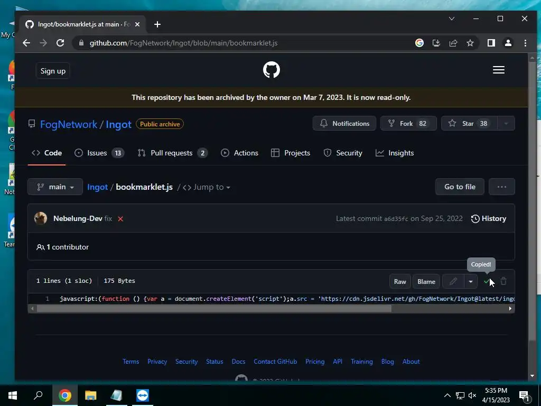
Task: Click the page vertical scrollbar down arrow
Action: [x=532, y=376]
